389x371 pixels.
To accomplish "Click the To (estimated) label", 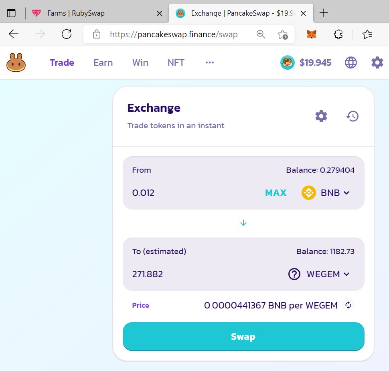I will click(159, 251).
